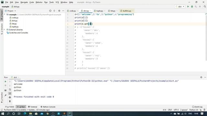Image resolution: width=207 pixels, height=116 pixels.
Task: Hide the Project panel with minus icon
Action: (x=63, y=11)
